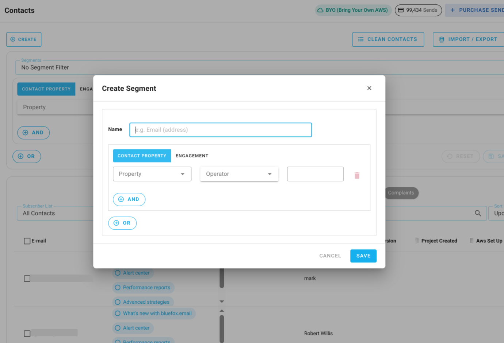Click the drag handle icon beside Project Created
The height and width of the screenshot is (343, 504).
click(417, 241)
